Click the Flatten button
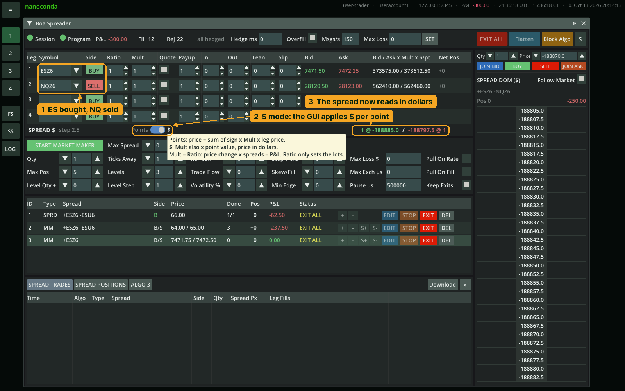625x391 pixels. 524,39
